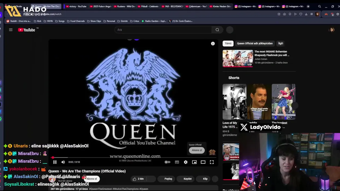Switch to Kimler Neden Göz tab
The image size is (340, 191).
pyautogui.click(x=220, y=6)
